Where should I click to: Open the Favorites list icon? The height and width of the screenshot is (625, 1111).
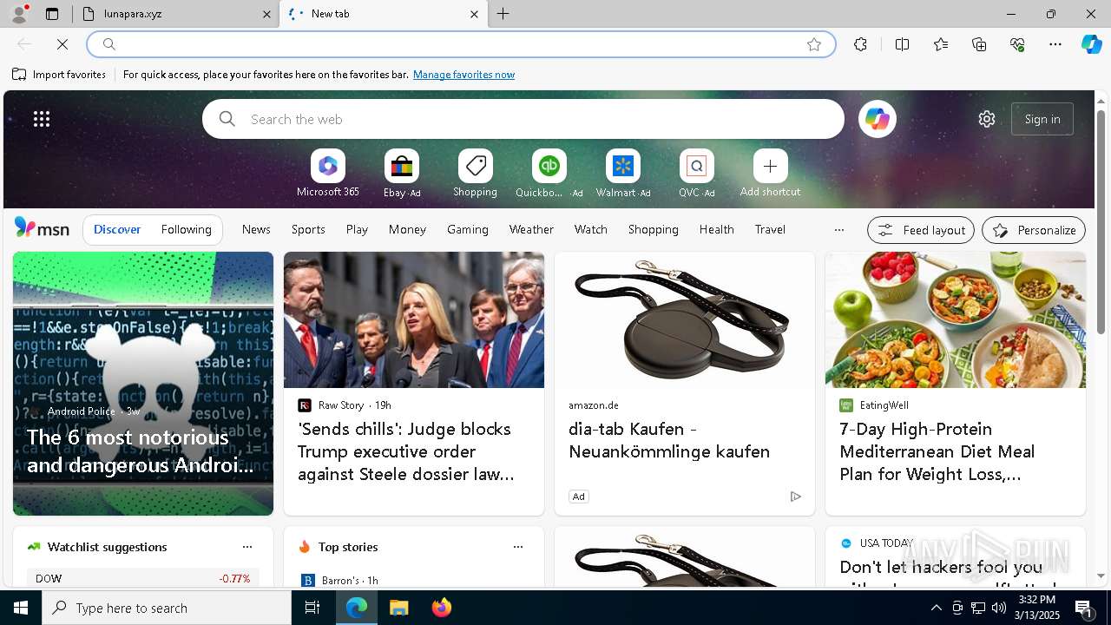941,44
